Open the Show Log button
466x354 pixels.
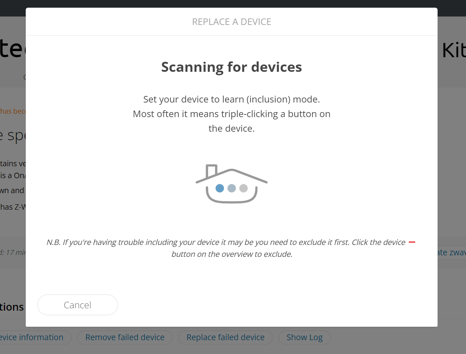pyautogui.click(x=304, y=337)
